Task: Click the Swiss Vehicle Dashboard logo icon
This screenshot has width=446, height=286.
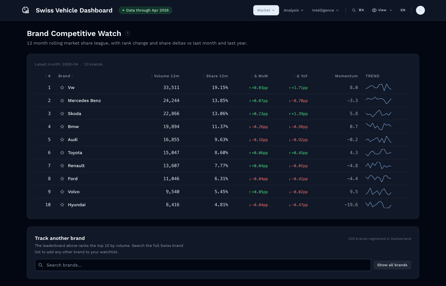Action: coord(25,10)
